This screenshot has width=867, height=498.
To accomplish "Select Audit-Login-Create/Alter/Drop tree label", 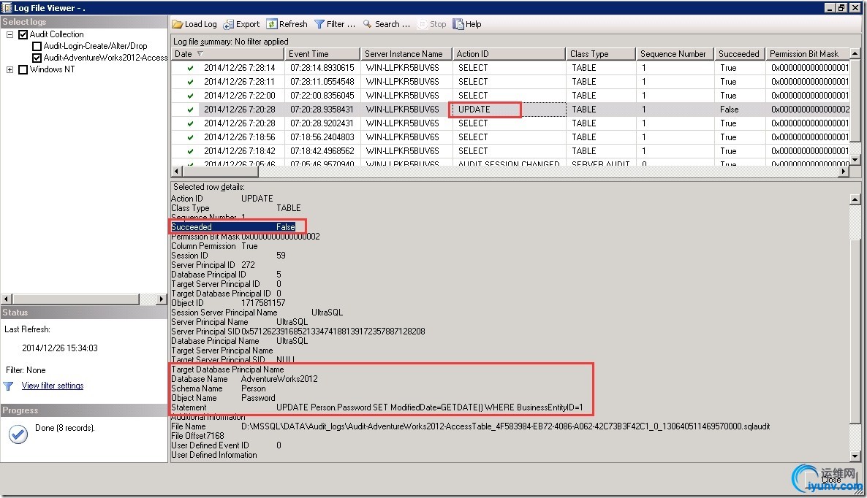I will 95,47.
